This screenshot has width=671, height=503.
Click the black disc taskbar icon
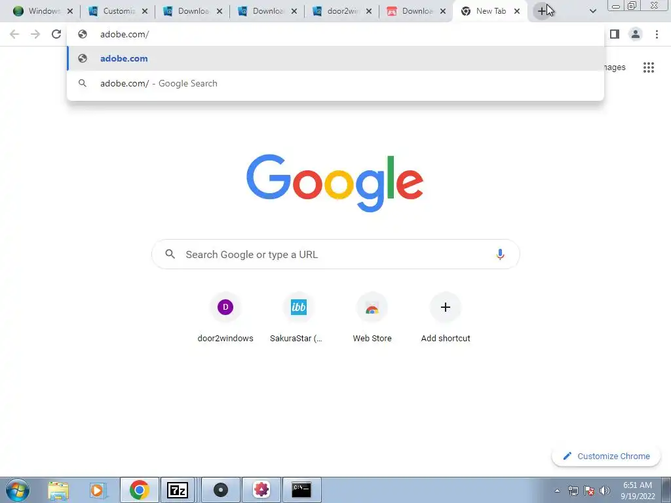221,490
